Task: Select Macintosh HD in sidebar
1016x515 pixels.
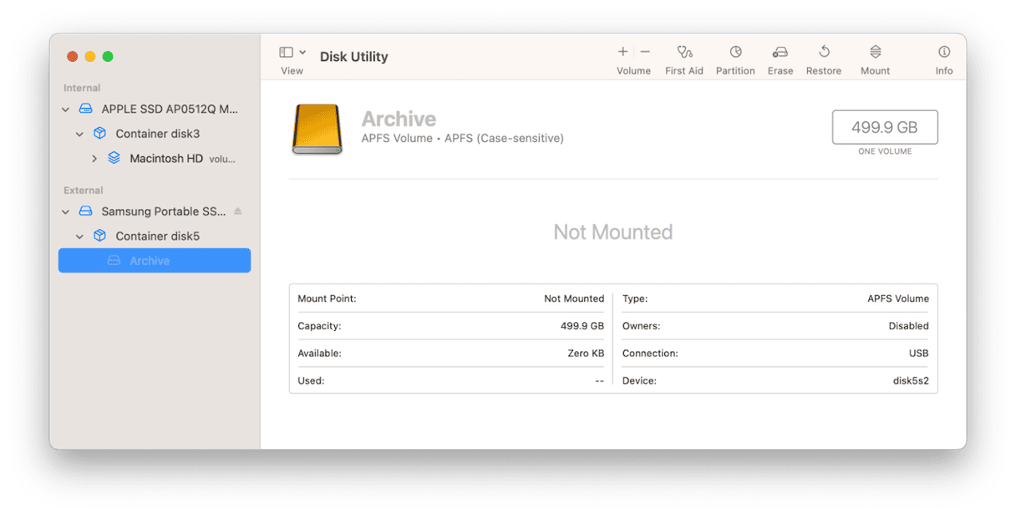Action: click(x=166, y=159)
